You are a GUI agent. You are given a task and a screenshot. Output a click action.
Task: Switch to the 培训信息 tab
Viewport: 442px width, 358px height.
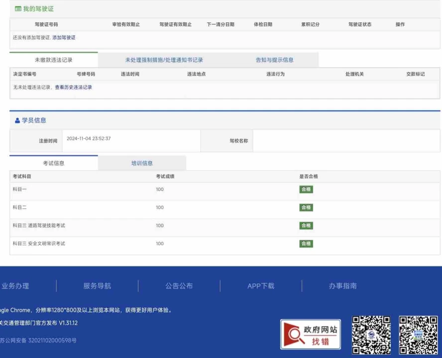[x=142, y=163]
